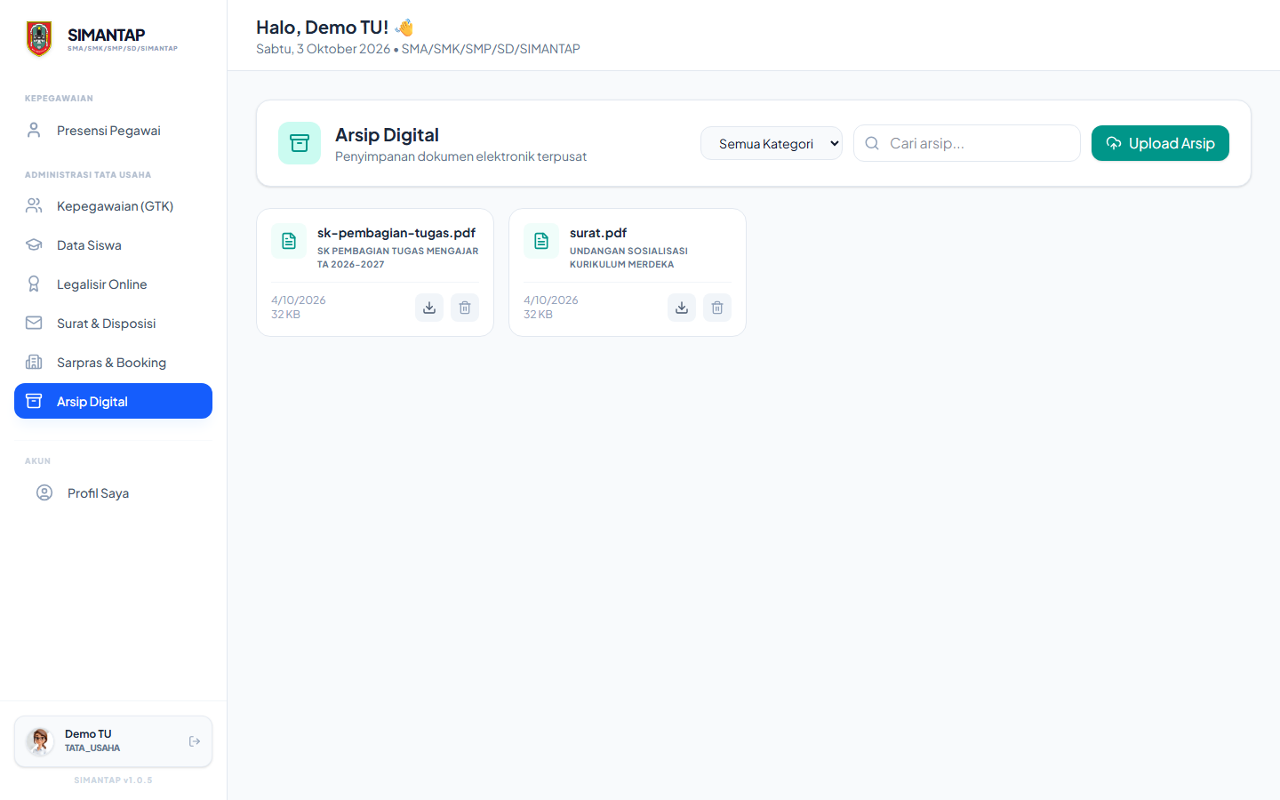Click the Arsip Digital archive icon in sidebar
The image size is (1280, 800).
[x=34, y=401]
